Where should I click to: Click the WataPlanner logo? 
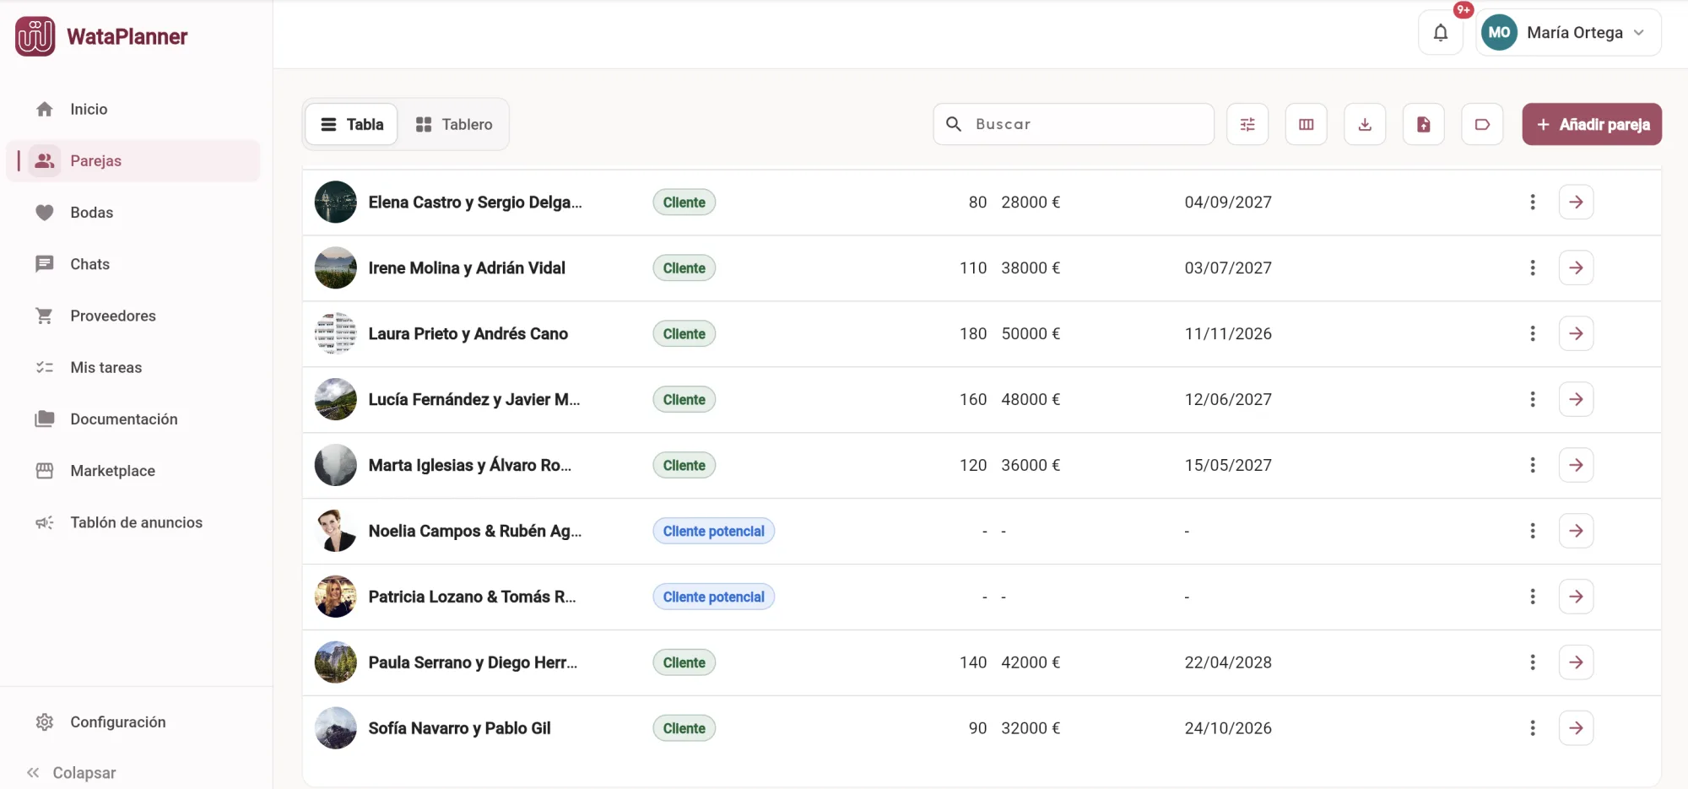coord(101,36)
